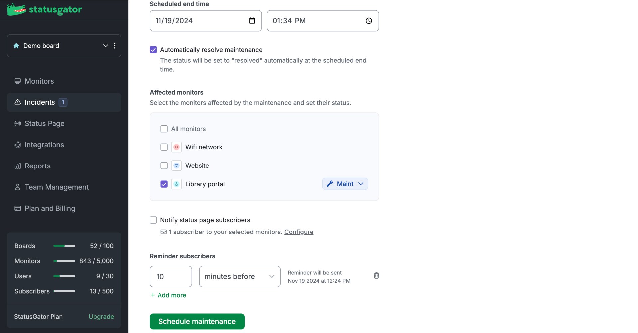Open the date picker calendar icon
The height and width of the screenshot is (333, 638).
click(x=252, y=21)
